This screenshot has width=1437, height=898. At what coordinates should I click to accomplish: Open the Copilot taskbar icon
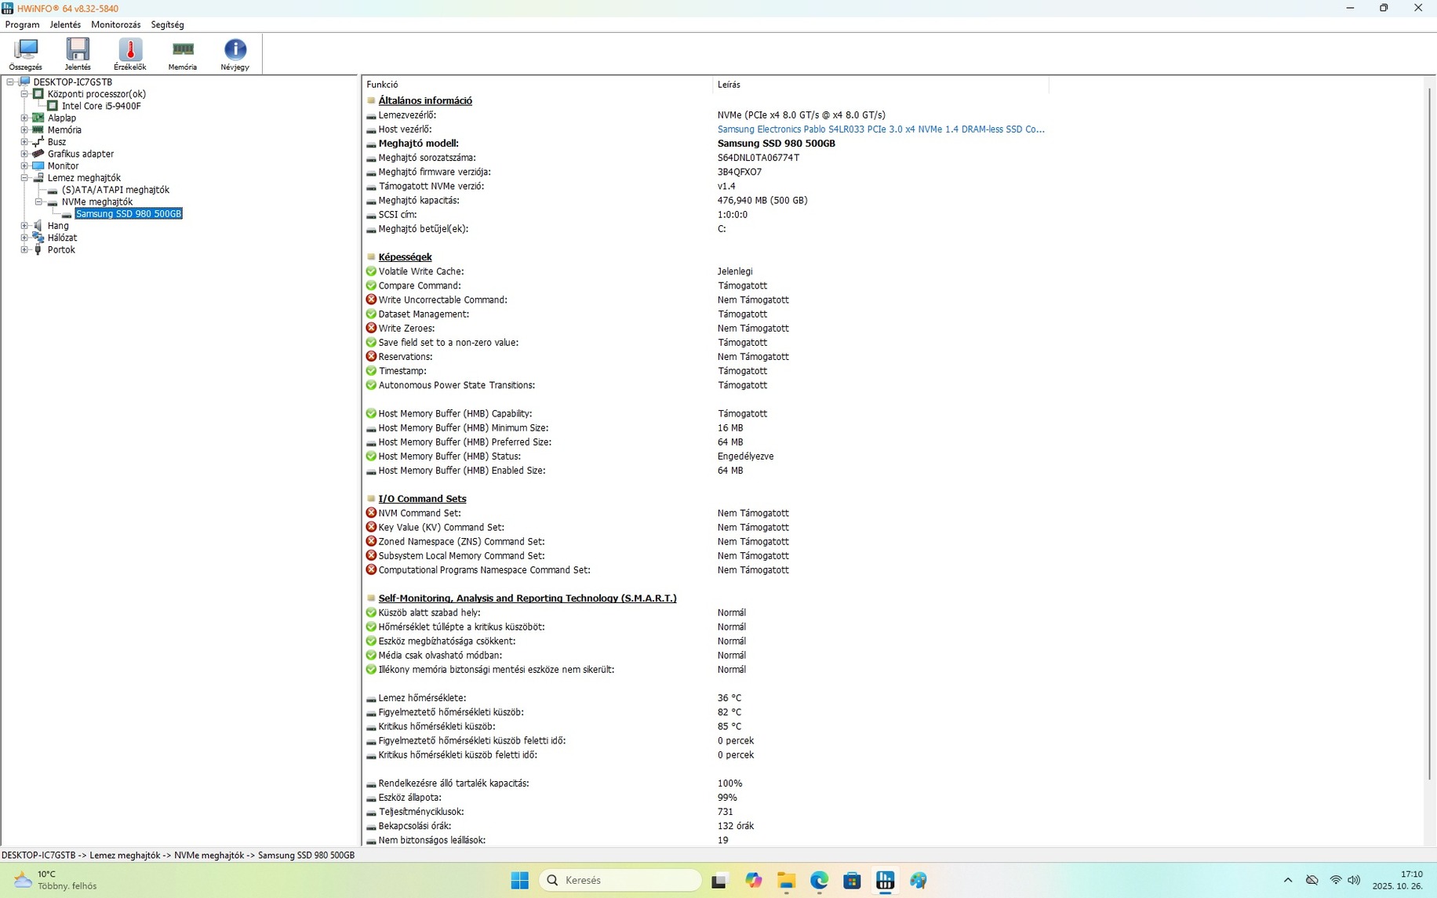[x=753, y=881]
